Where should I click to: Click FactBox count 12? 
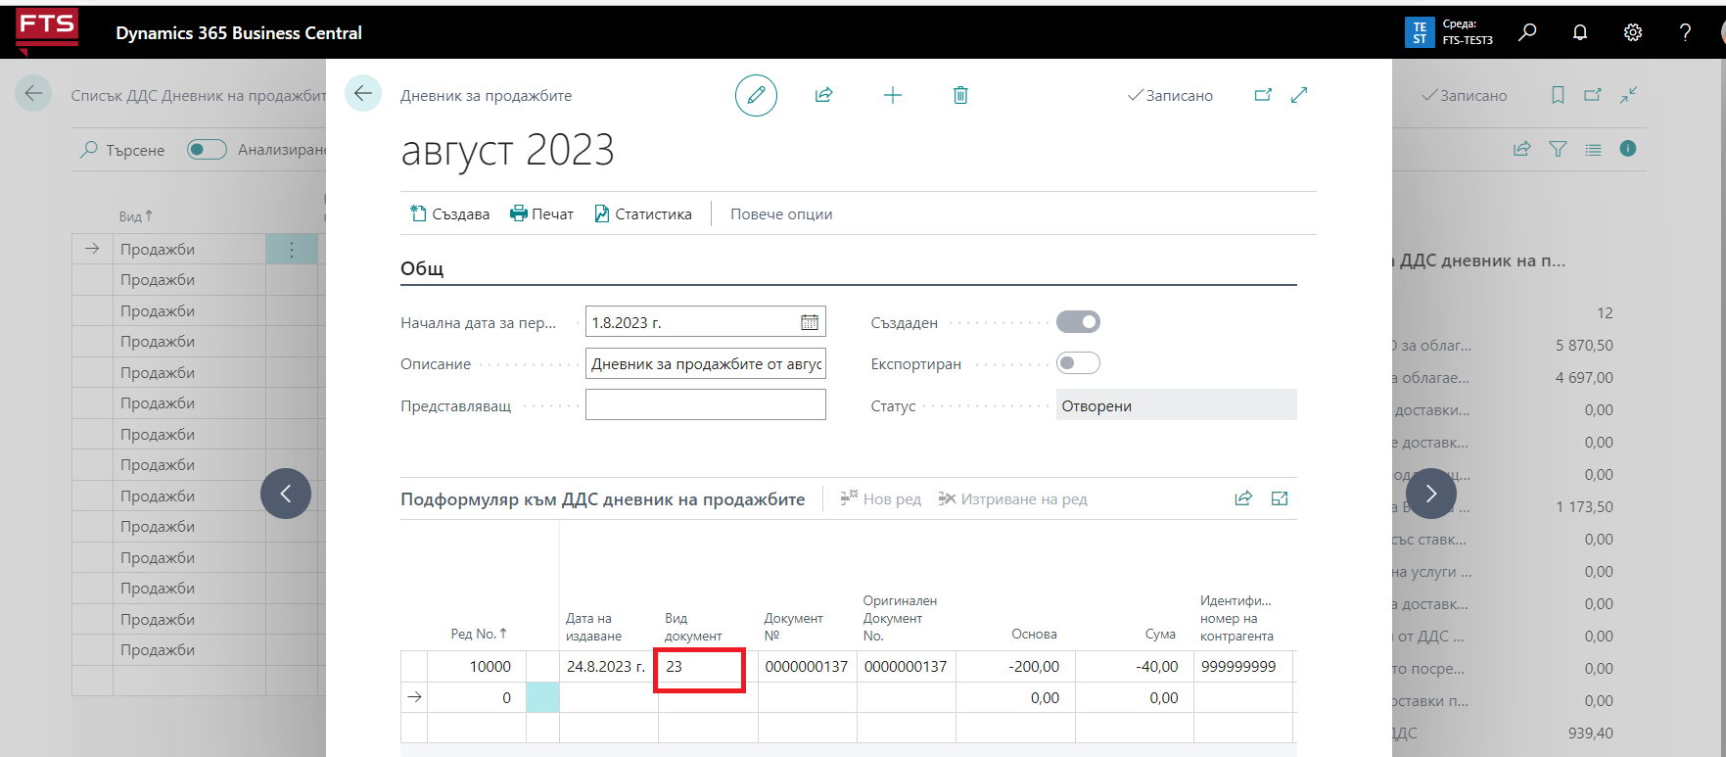(1605, 313)
